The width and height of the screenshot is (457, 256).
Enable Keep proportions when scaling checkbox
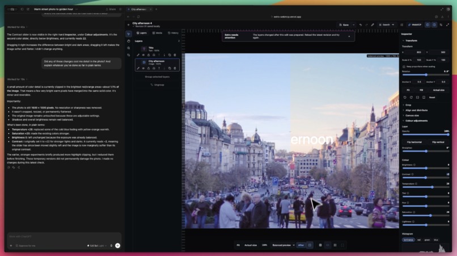[x=404, y=66]
